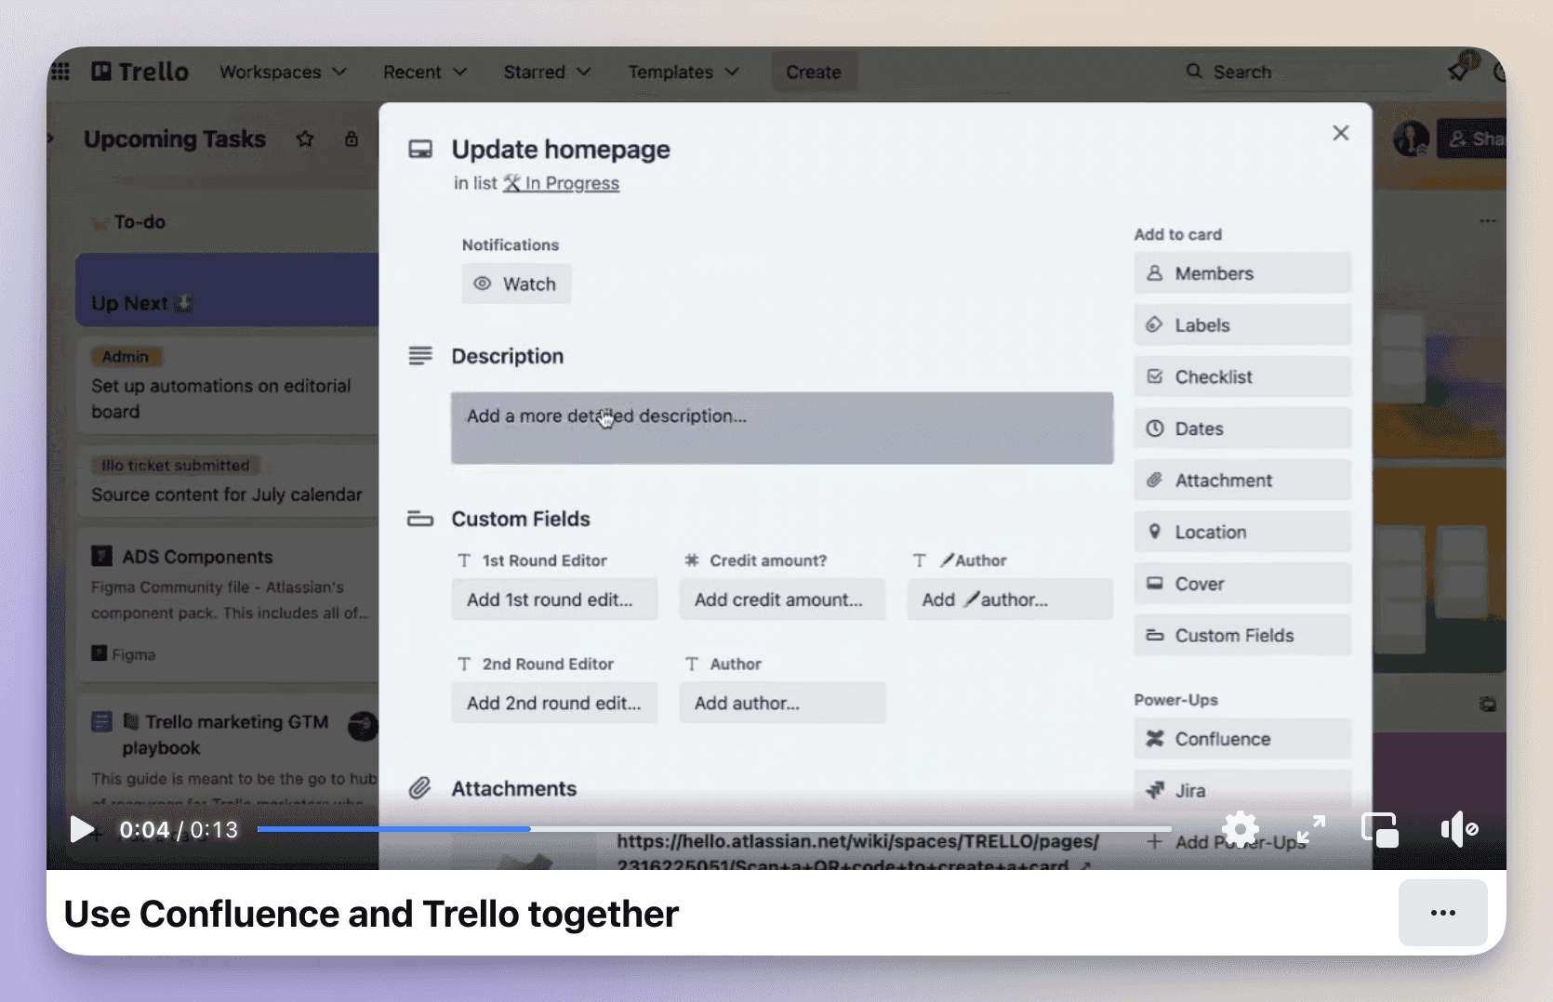This screenshot has width=1553, height=1002.
Task: Click the Up Next card
Action: pos(228,290)
